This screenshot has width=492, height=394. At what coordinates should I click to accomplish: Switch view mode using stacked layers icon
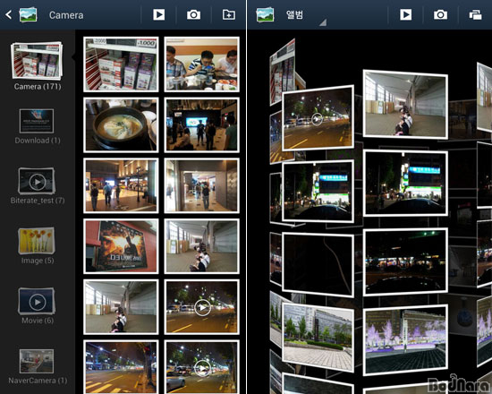(x=475, y=14)
